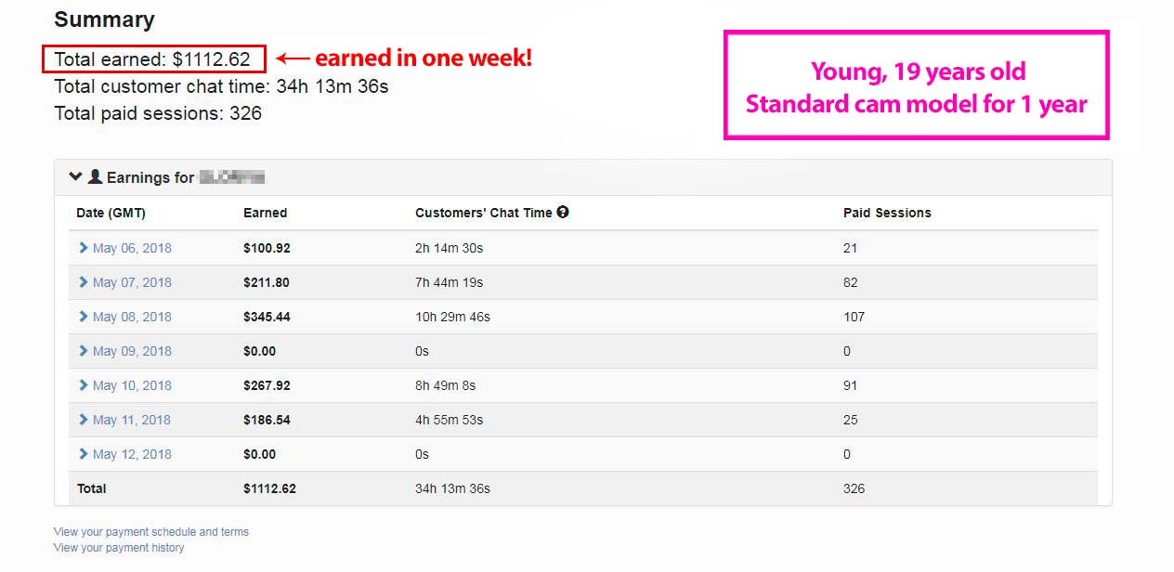Open the May 10, 2018 date link
Image resolution: width=1174 pixels, height=572 pixels.
132,385
